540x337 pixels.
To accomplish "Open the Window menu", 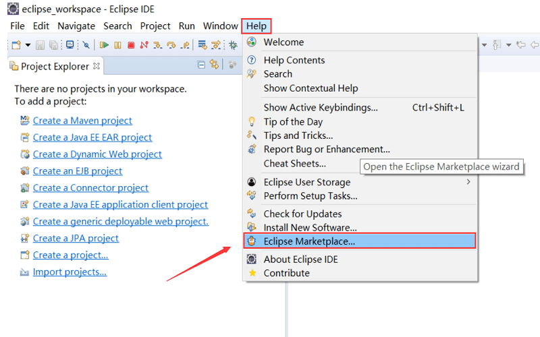I will pyautogui.click(x=221, y=26).
